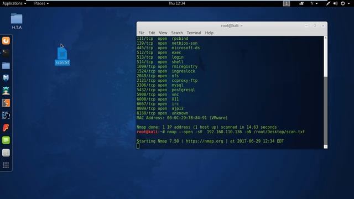This screenshot has width=354, height=199.
Task: Open the power menu icon
Action: pyautogui.click(x=343, y=3)
